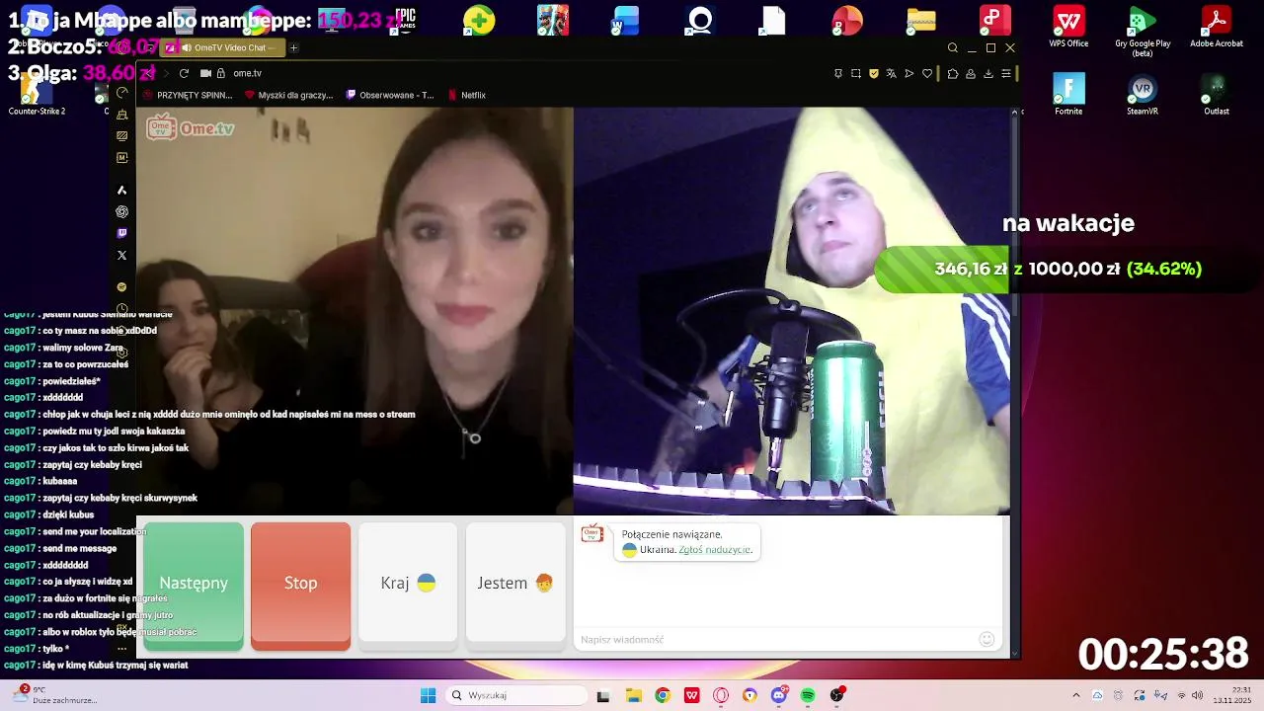Open the Twitch icon in Opera GX sidebar
1264x711 pixels.
tap(122, 233)
